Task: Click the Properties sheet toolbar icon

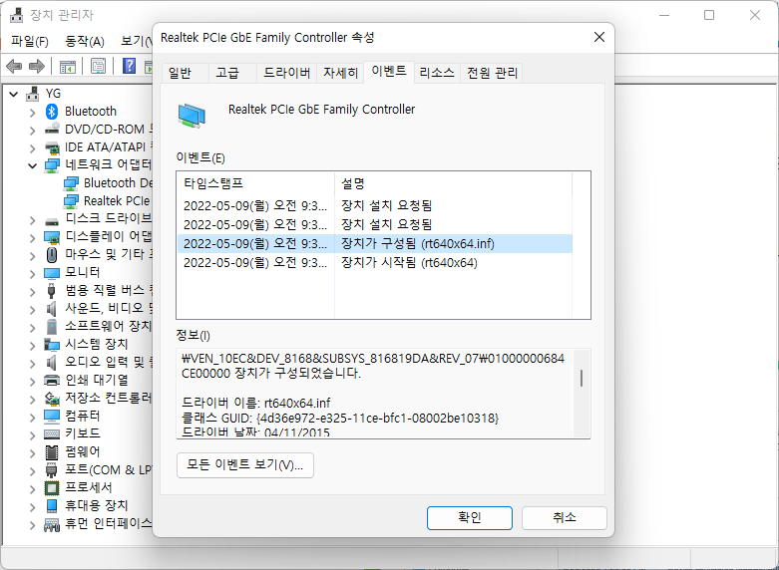Action: click(x=98, y=66)
